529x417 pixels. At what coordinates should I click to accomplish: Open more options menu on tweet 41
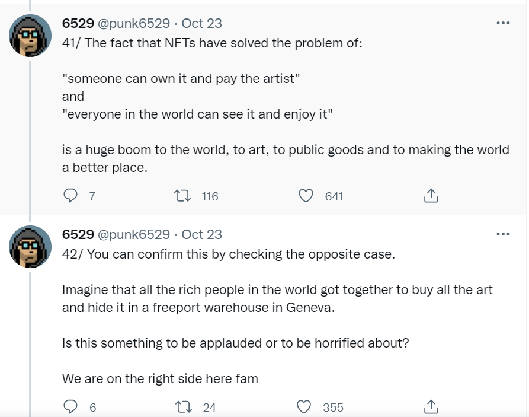(x=502, y=23)
